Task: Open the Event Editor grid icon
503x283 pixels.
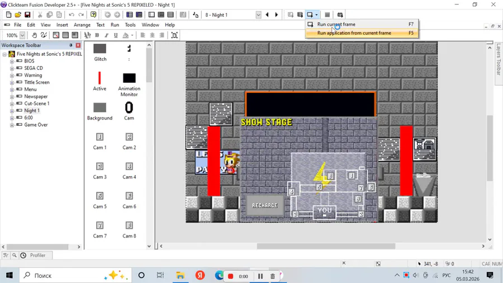Action: (x=161, y=15)
